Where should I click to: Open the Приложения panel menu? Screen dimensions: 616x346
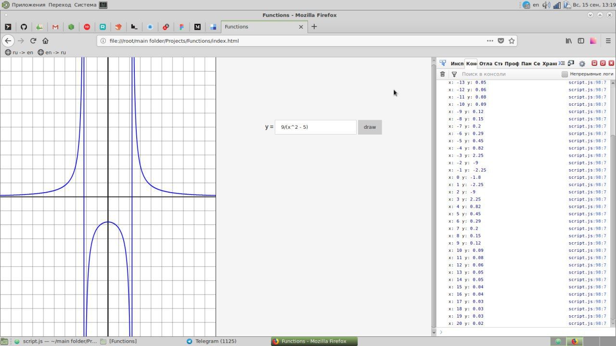tap(28, 5)
